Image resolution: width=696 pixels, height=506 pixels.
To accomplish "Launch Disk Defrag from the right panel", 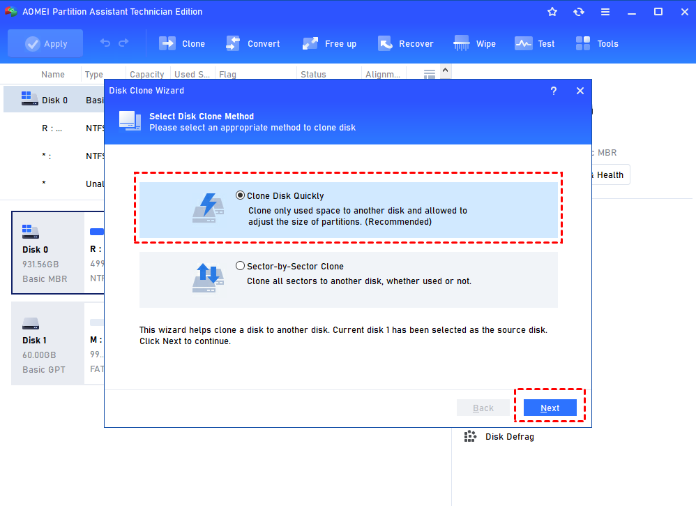I will pos(509,436).
